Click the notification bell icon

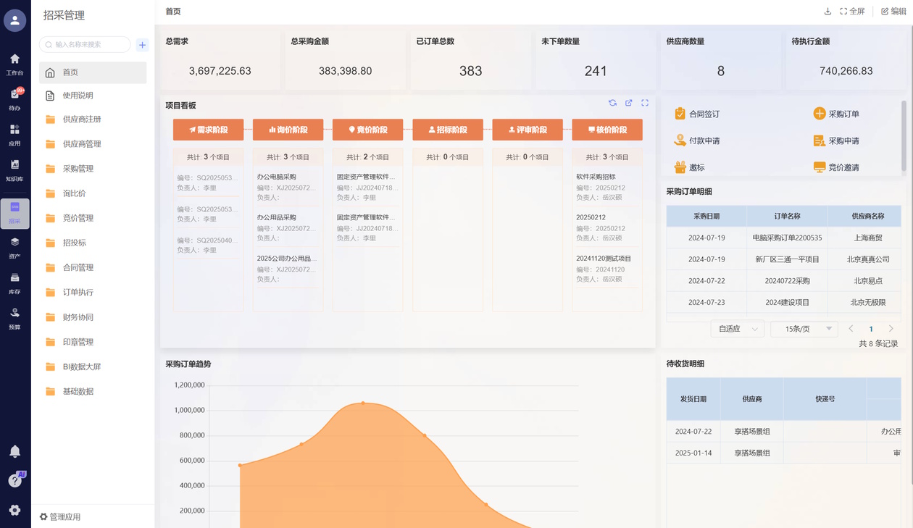(14, 451)
